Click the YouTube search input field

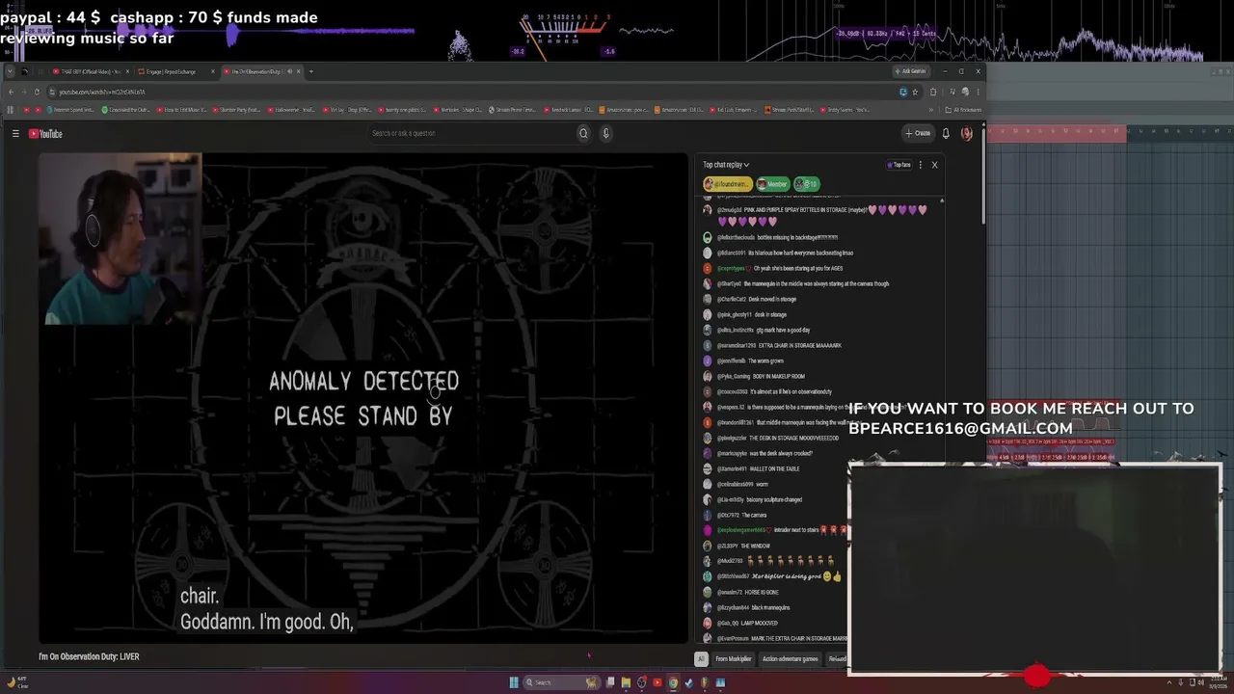(469, 133)
